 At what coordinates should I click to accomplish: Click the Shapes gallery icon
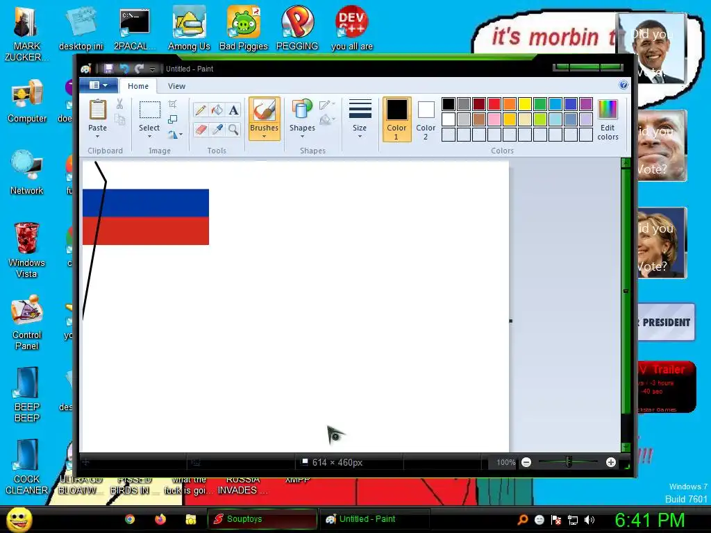tap(302, 110)
